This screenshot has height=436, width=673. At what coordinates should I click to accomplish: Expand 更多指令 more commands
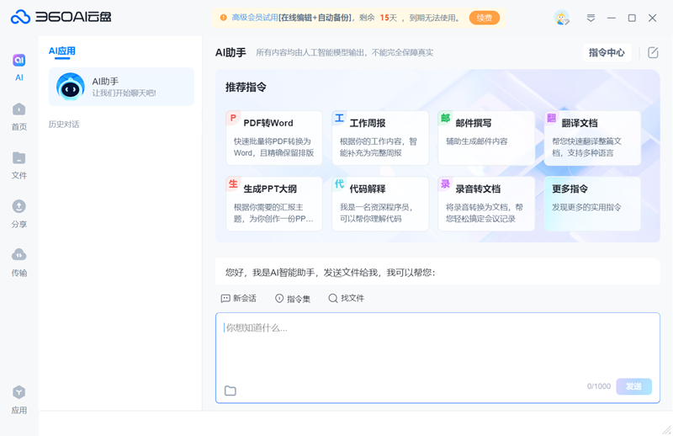(x=591, y=203)
